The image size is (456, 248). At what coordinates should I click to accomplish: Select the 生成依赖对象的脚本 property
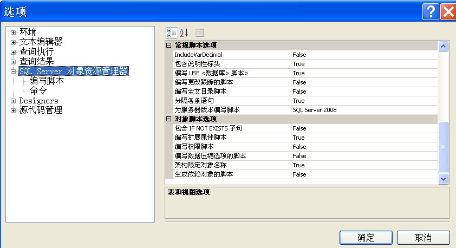(305, 174)
